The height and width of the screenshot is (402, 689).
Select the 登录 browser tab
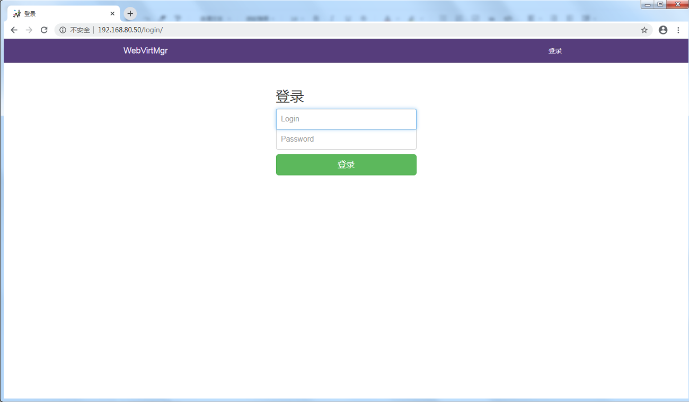coord(58,14)
